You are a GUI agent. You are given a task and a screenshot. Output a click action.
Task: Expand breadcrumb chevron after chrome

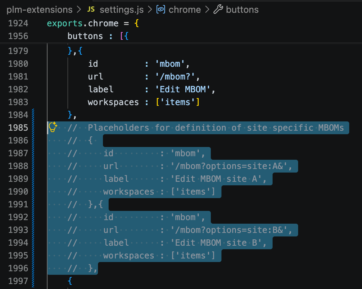207,10
